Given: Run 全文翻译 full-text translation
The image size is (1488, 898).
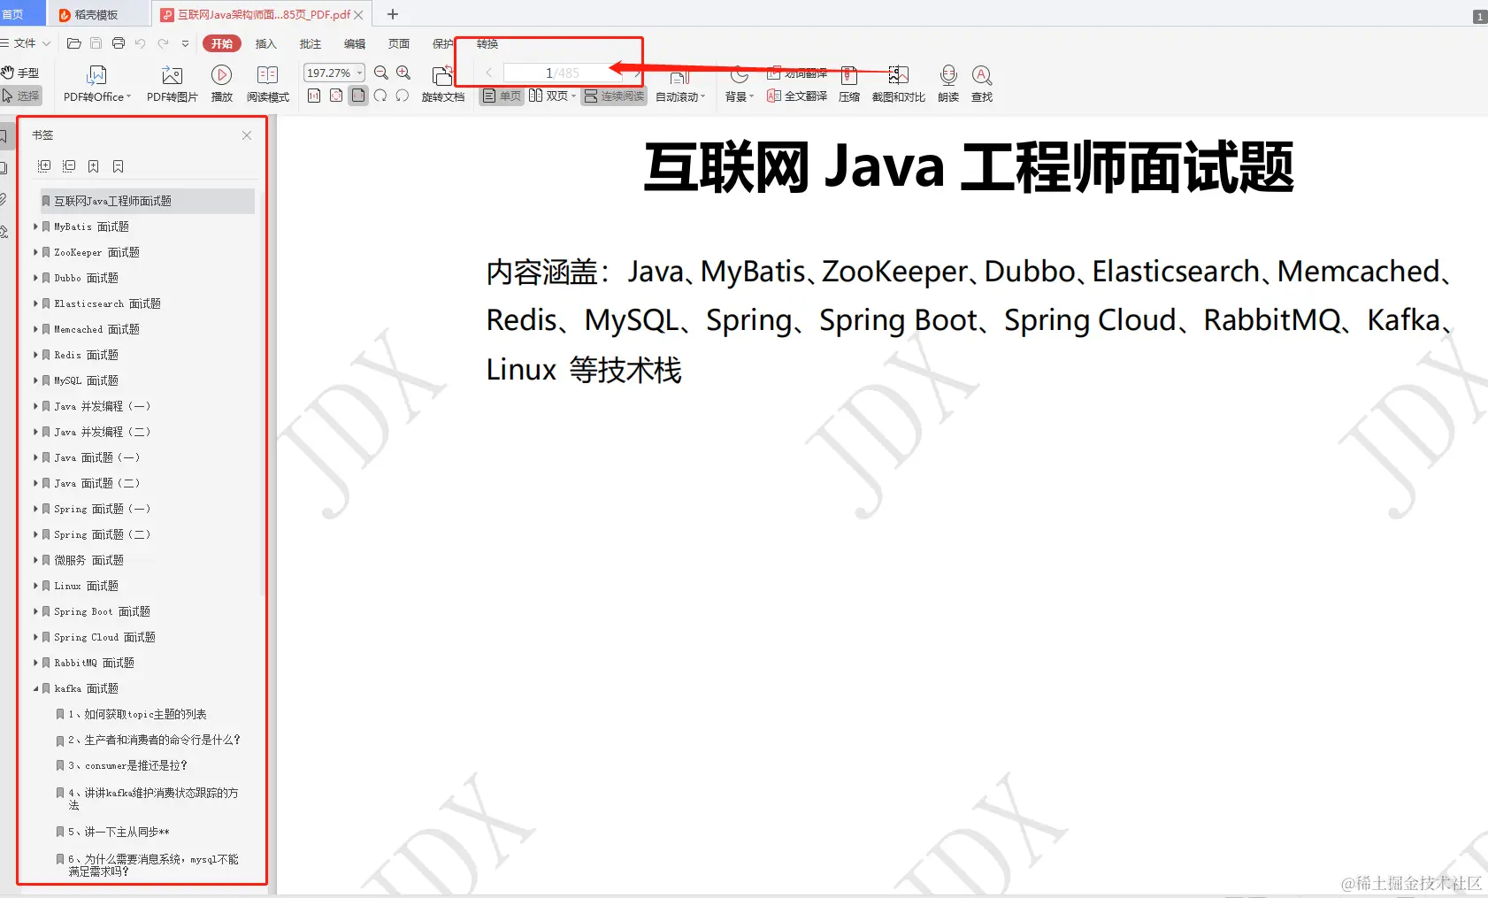Looking at the screenshot, I should (x=795, y=97).
